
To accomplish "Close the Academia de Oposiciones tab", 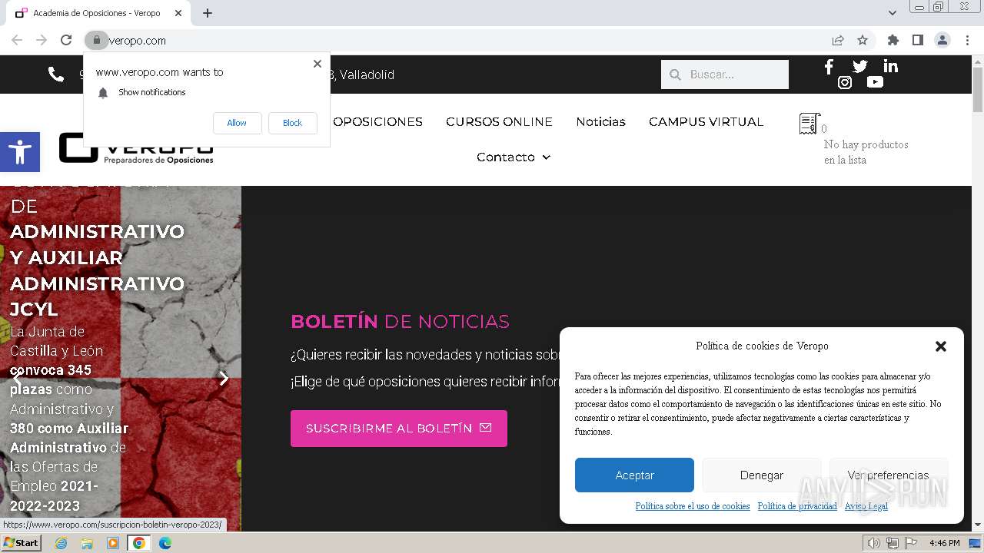I will (178, 13).
